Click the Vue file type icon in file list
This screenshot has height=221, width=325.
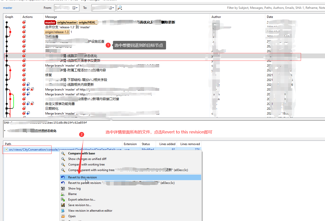tap(6, 150)
